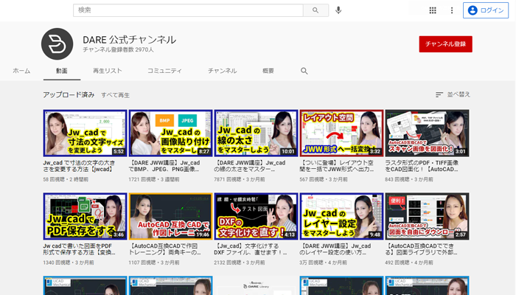This screenshot has height=295, width=516.
Task: Open the three-dot settings menu
Action: 452,10
